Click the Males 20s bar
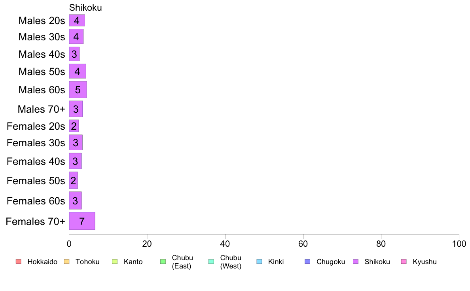Viewport: 470px width, 291px height. coord(77,21)
